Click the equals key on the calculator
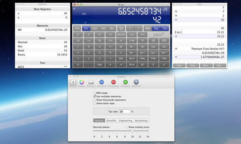 tap(121, 64)
